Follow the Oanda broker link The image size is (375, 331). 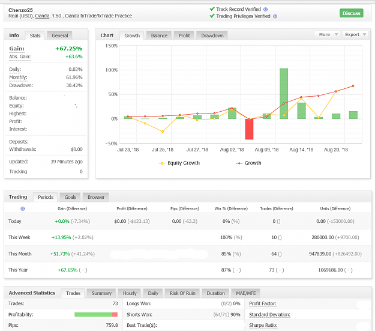coord(42,16)
